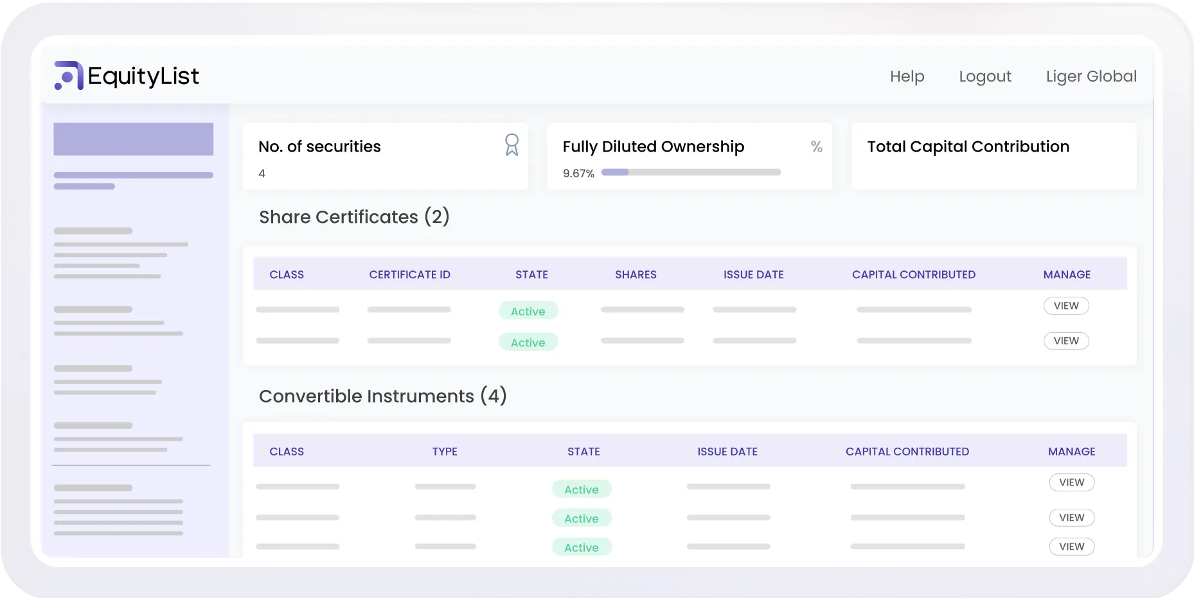The width and height of the screenshot is (1194, 598).
Task: Select the certificate badge icon on securities card
Action: pyautogui.click(x=512, y=146)
